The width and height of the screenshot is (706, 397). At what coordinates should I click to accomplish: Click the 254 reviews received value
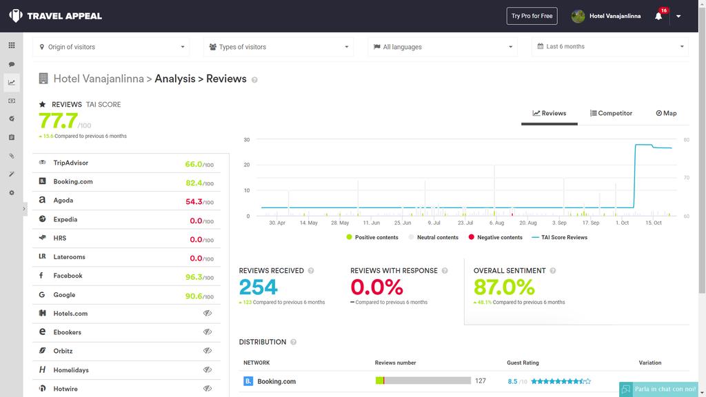click(x=259, y=287)
